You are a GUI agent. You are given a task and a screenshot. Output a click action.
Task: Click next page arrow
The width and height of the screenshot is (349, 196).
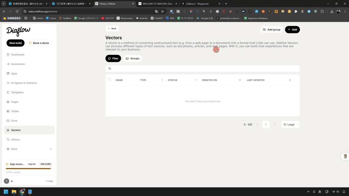[x=274, y=125]
